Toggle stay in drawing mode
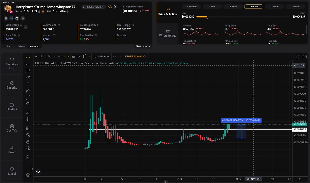Screen dimensions: 310x183 pos(28,135)
